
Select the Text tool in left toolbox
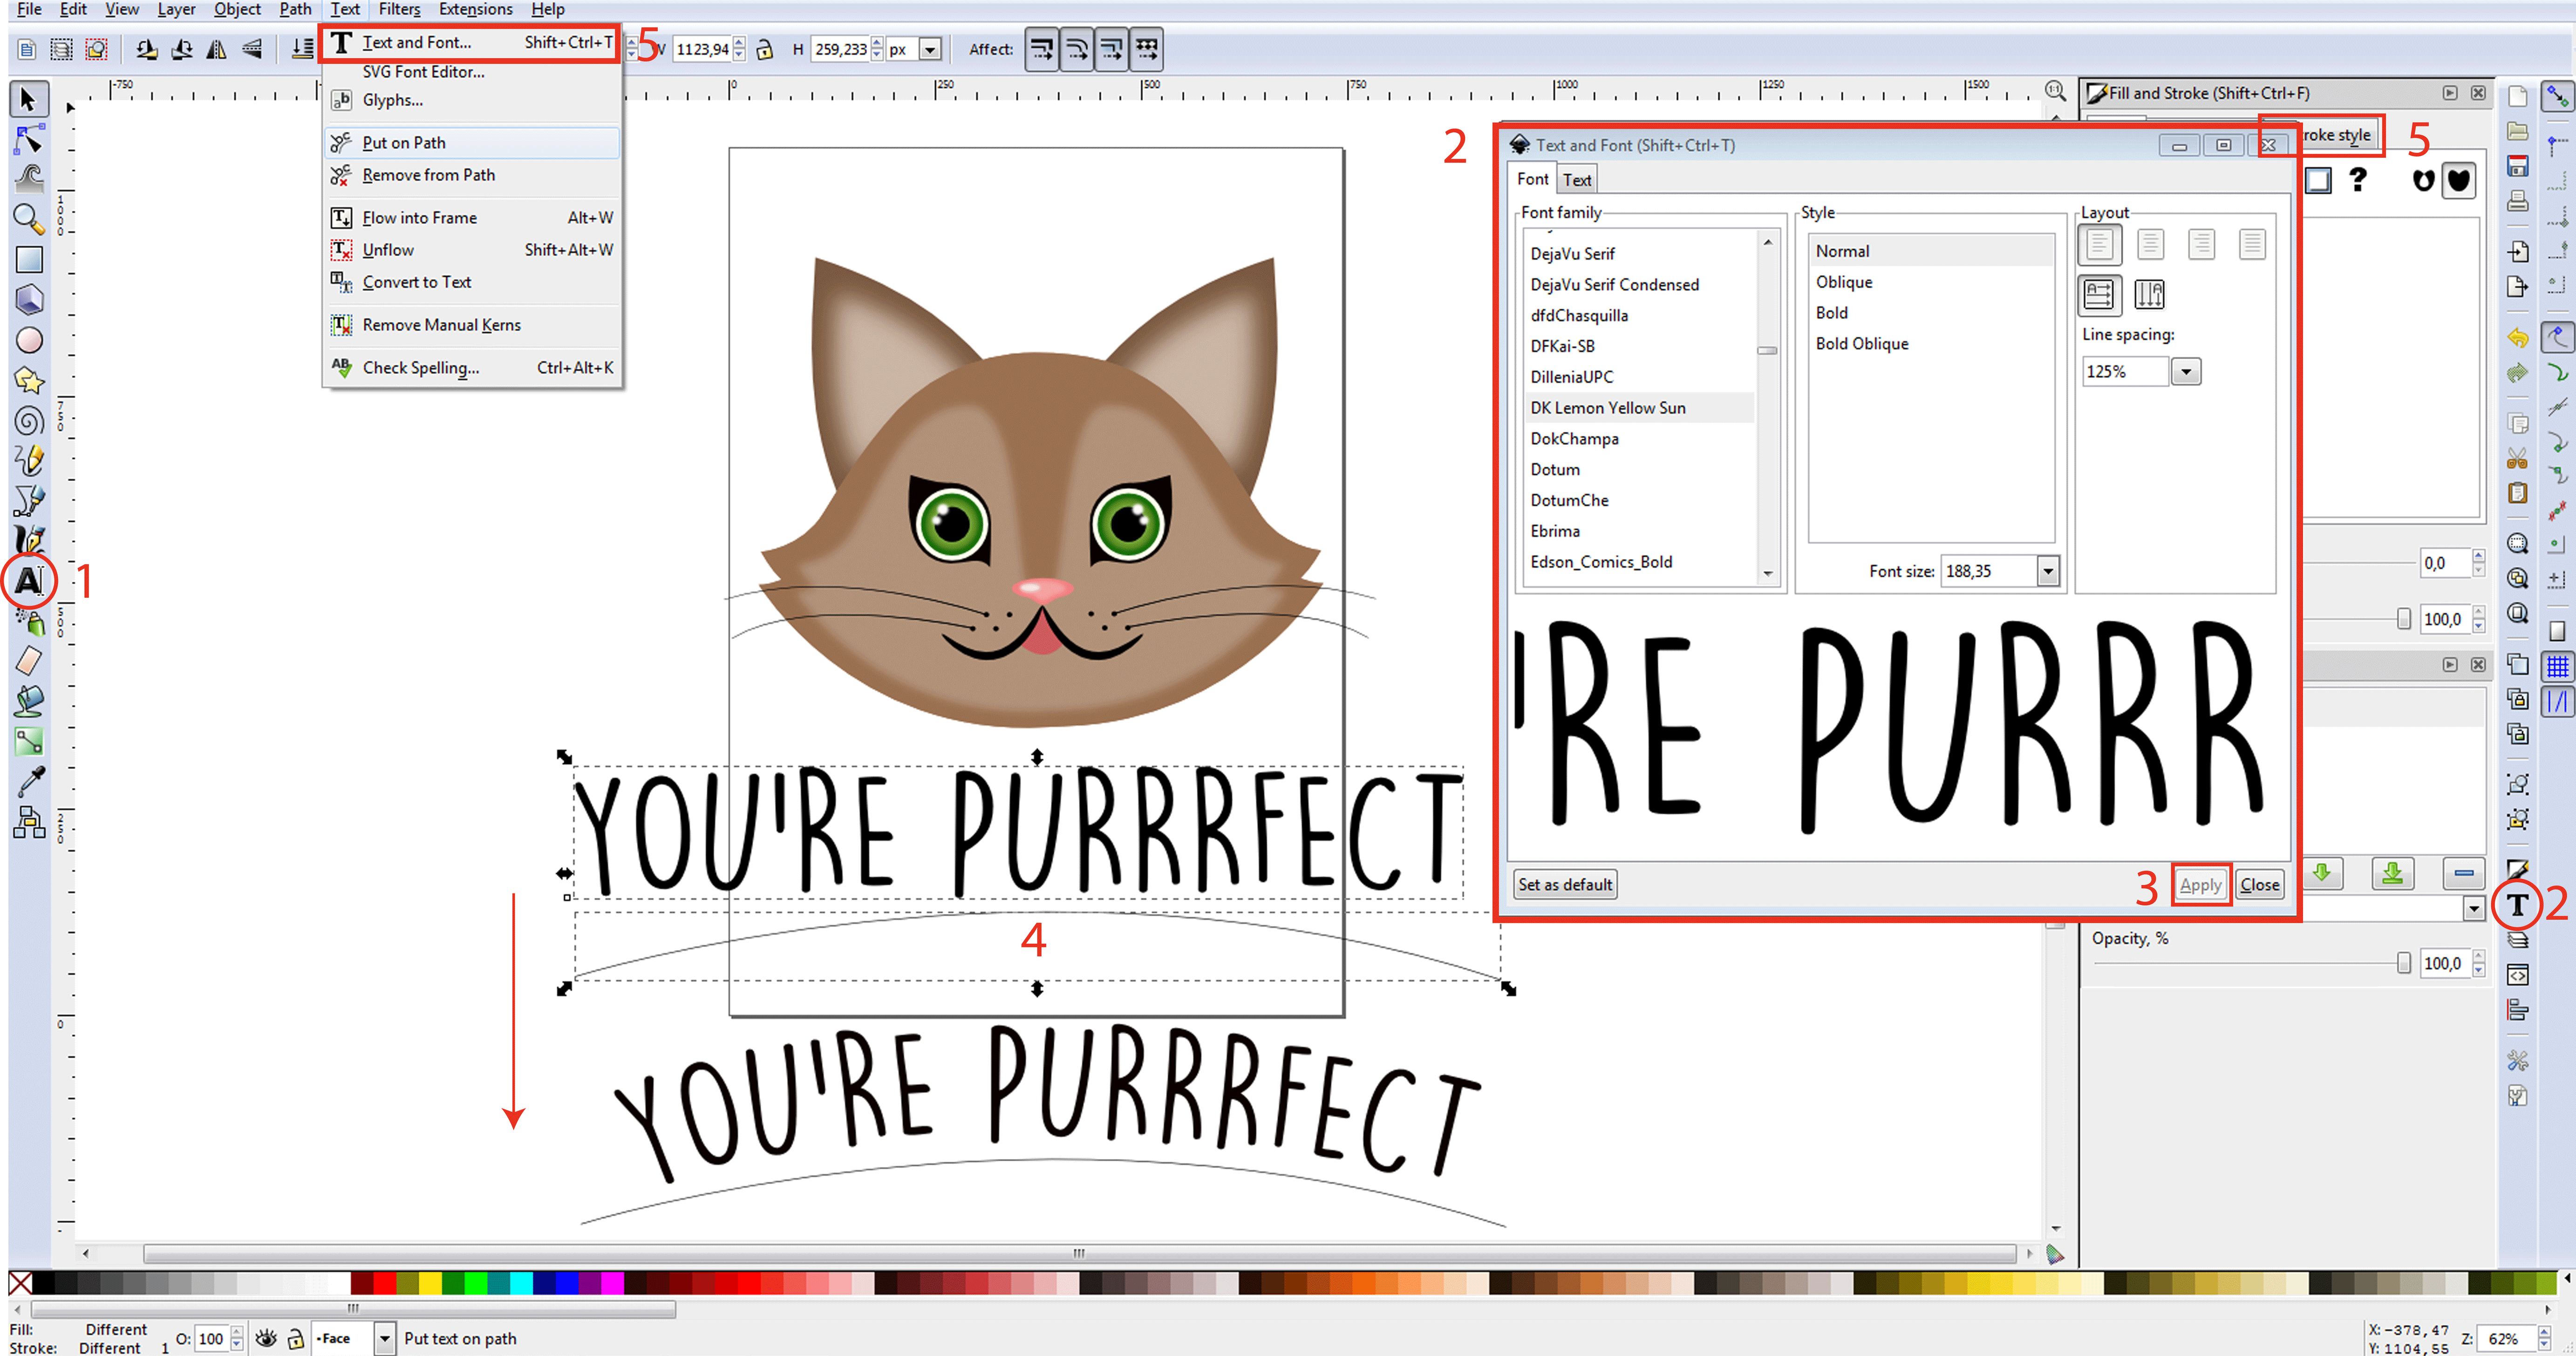(x=29, y=581)
